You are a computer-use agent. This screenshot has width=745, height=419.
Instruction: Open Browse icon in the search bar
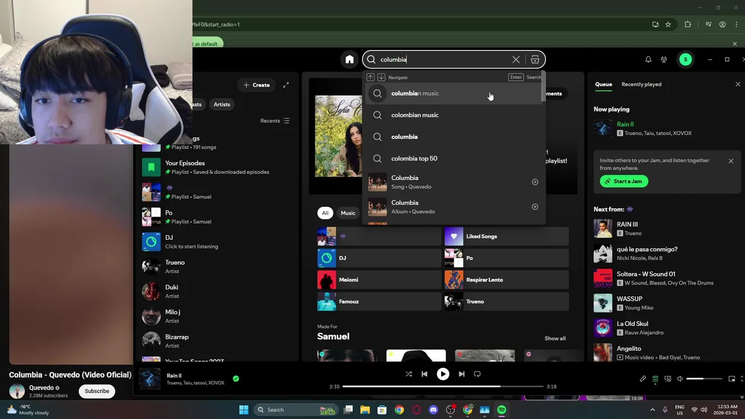[535, 59]
